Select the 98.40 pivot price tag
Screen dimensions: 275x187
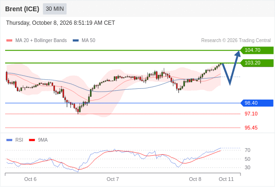[x=257, y=103]
